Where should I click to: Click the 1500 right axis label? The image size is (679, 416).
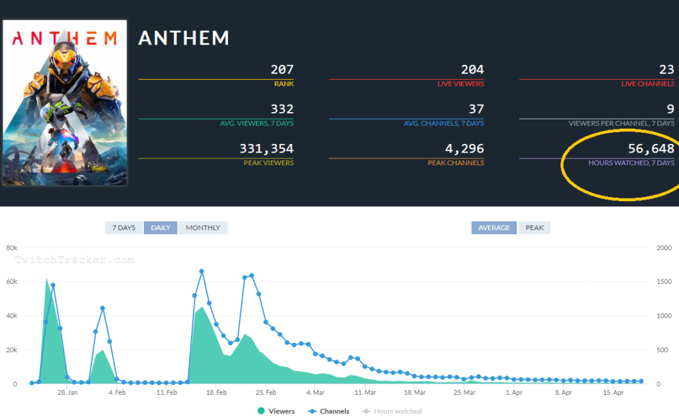tap(664, 281)
